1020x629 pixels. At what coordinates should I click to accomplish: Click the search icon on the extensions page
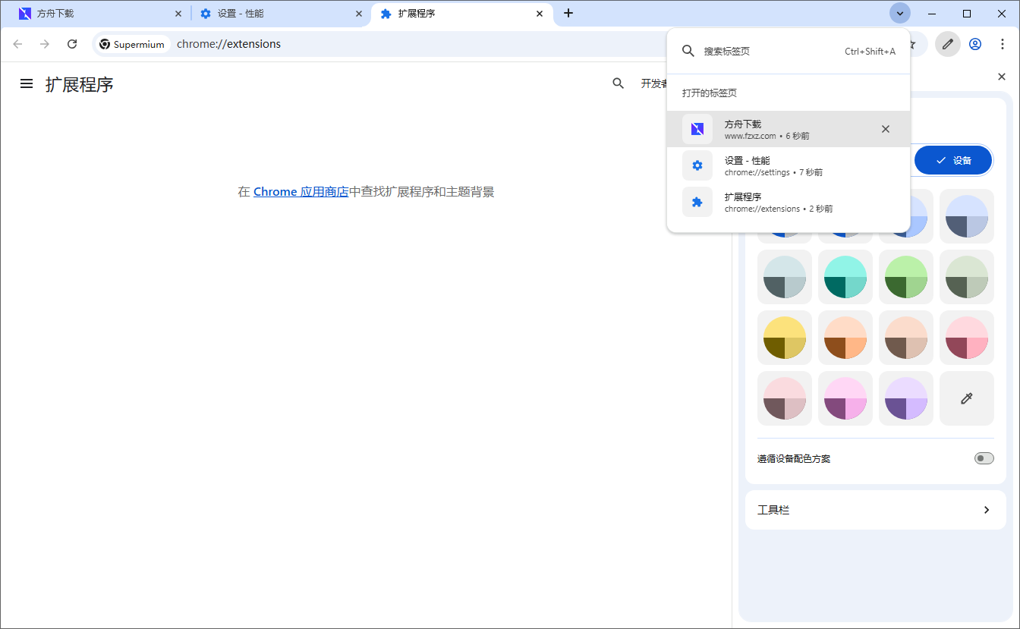click(618, 83)
